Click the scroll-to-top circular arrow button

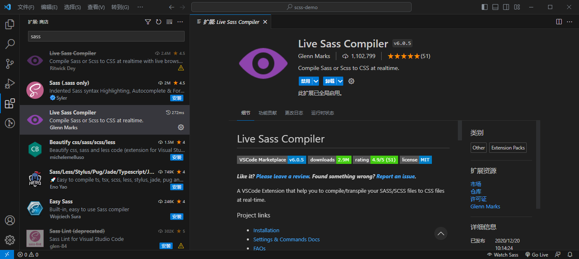pos(441,233)
